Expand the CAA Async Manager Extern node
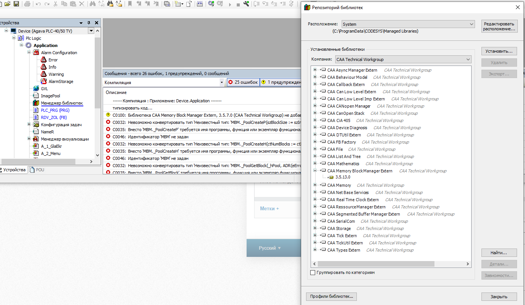The height and width of the screenshot is (305, 525). [315, 70]
